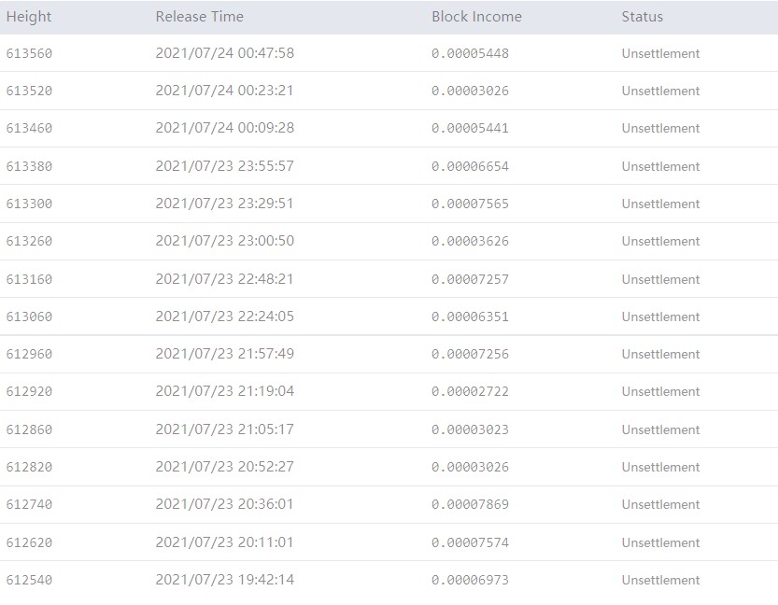Click Unsettlement status for block 612860

(660, 430)
